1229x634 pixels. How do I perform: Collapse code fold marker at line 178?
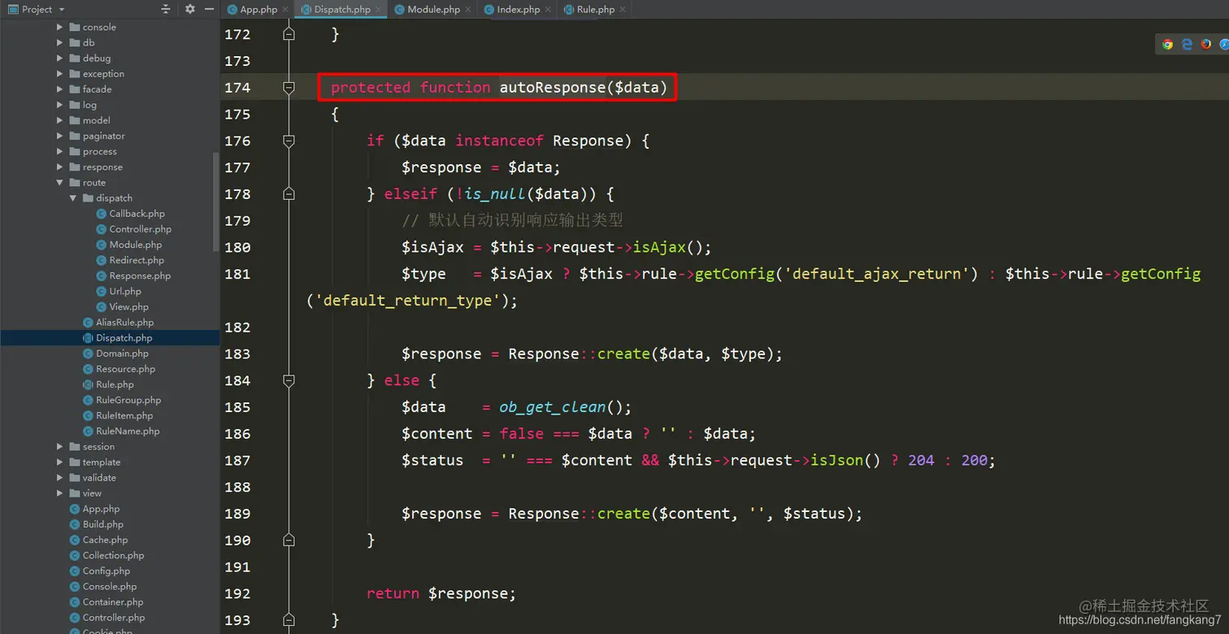tap(289, 194)
